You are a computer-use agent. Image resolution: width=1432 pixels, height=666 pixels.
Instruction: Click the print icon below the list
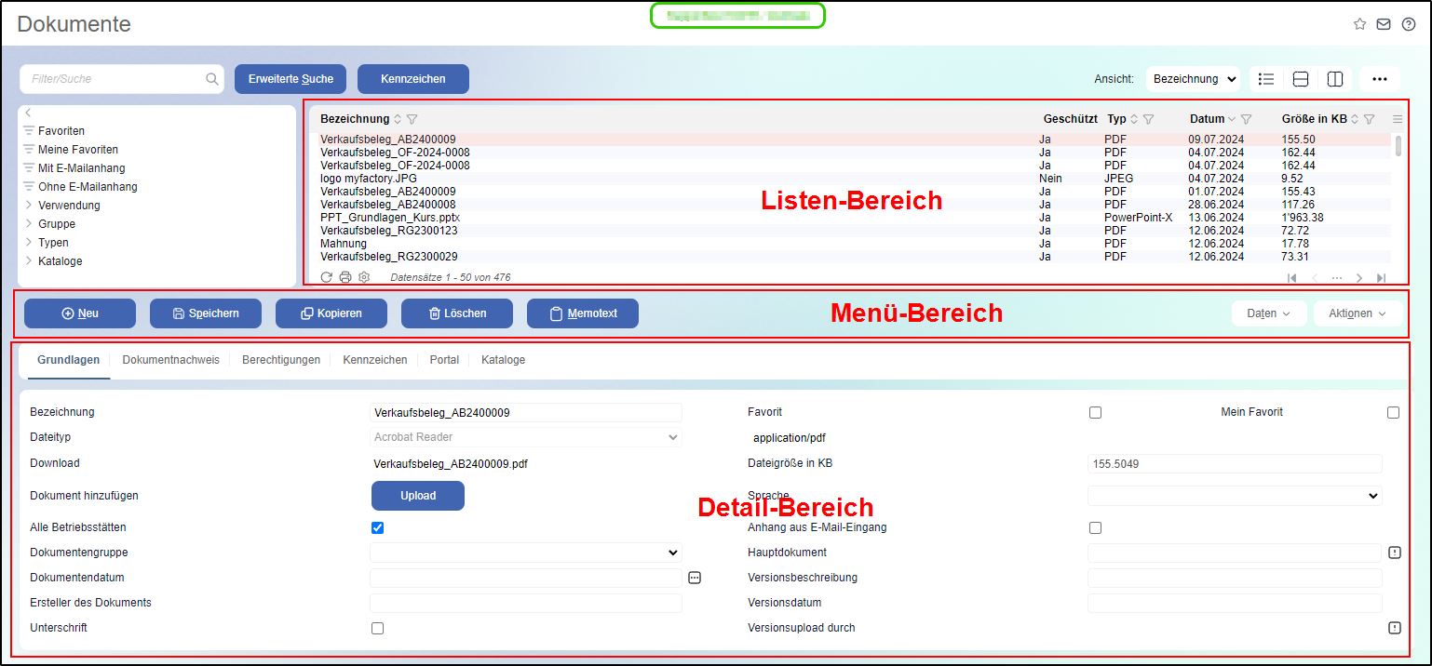click(x=345, y=277)
